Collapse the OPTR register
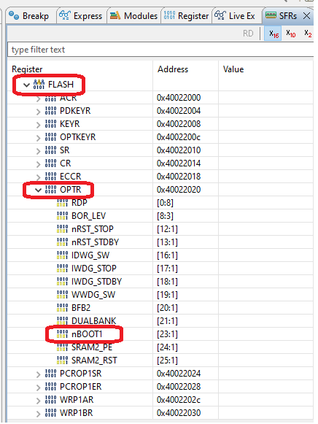This screenshot has width=318, height=424. tap(38, 190)
